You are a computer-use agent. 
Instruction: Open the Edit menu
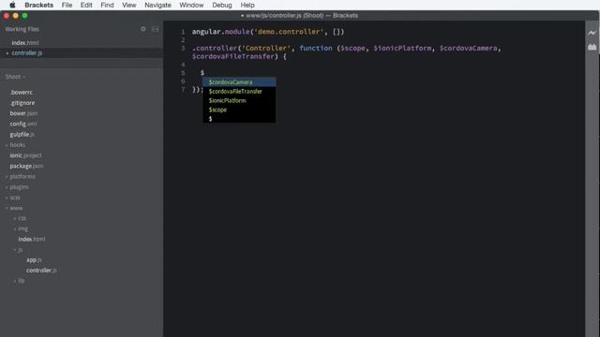click(x=86, y=5)
